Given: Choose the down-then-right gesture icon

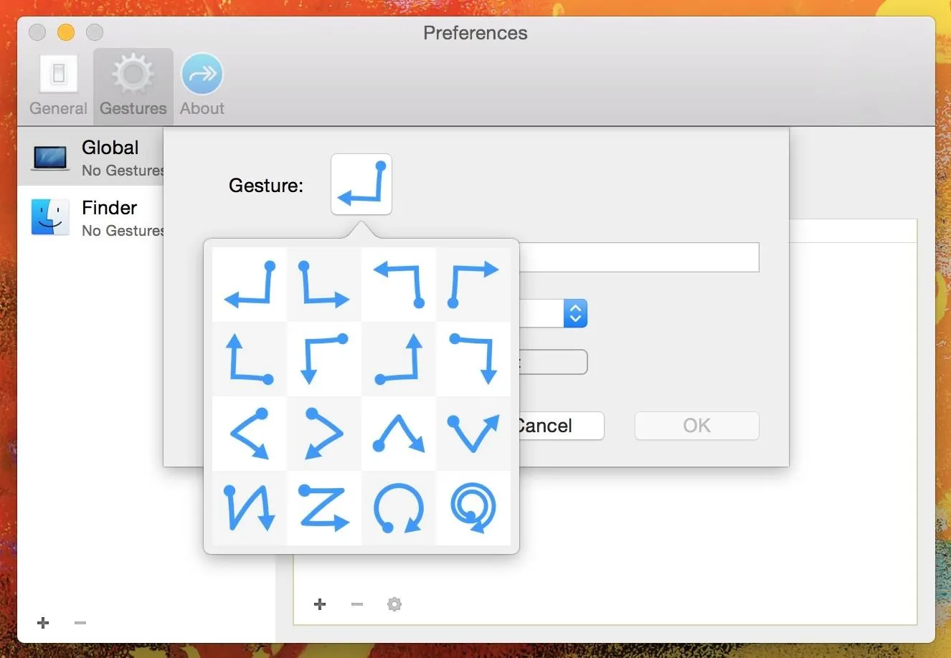Looking at the screenshot, I should pyautogui.click(x=324, y=285).
